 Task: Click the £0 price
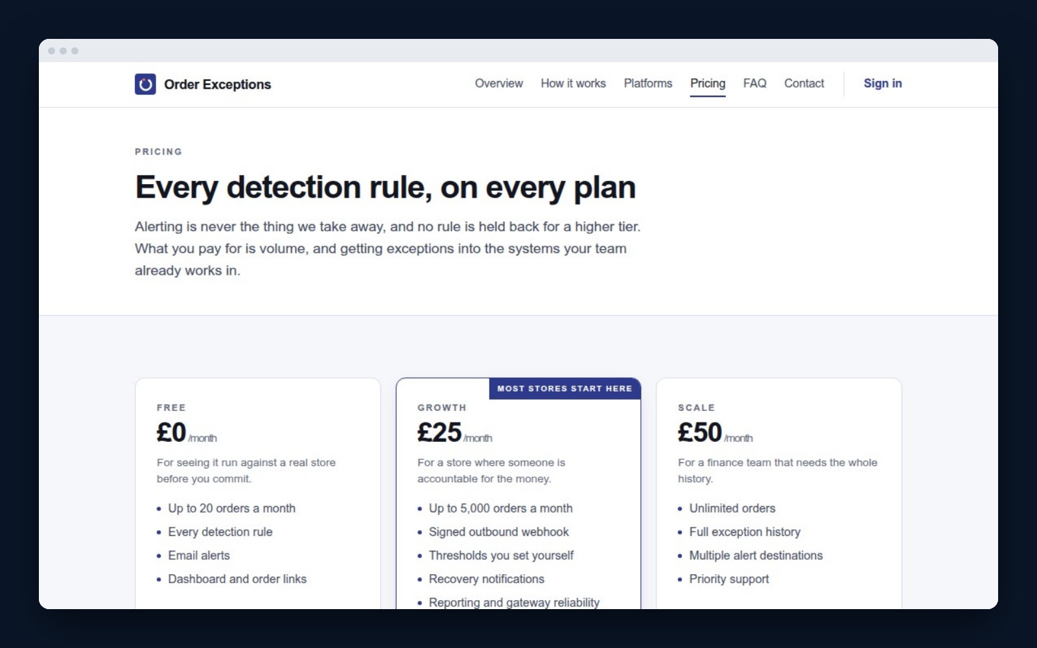(x=171, y=432)
